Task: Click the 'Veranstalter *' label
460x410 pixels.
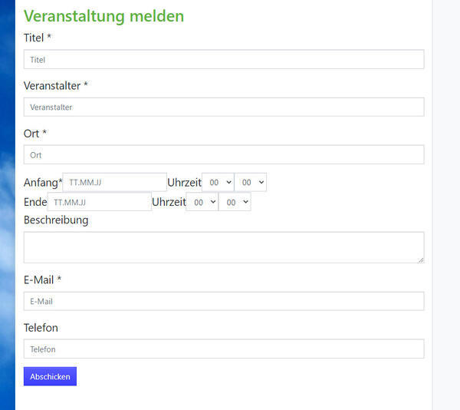Action: [x=56, y=86]
